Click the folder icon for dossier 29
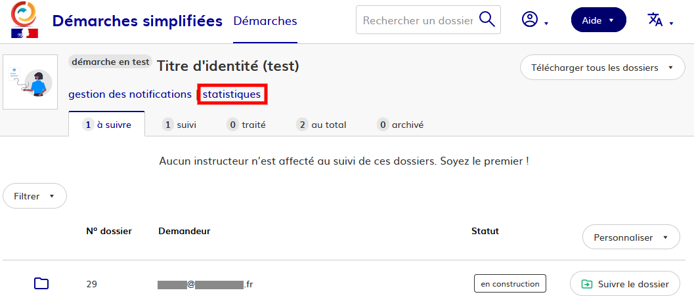This screenshot has height=305, width=694. tap(41, 283)
